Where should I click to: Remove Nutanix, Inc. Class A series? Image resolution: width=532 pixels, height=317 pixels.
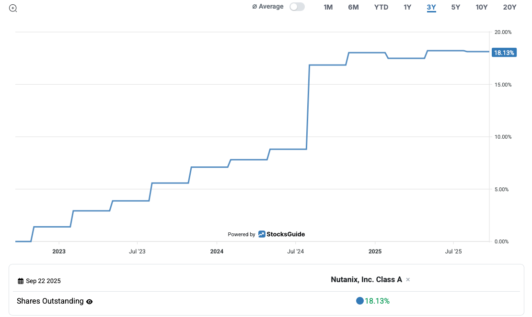(408, 280)
